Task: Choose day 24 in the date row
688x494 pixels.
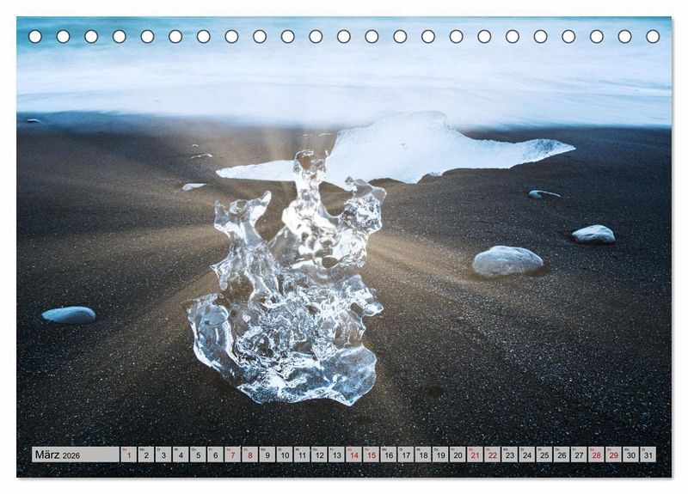Action: coord(527,454)
